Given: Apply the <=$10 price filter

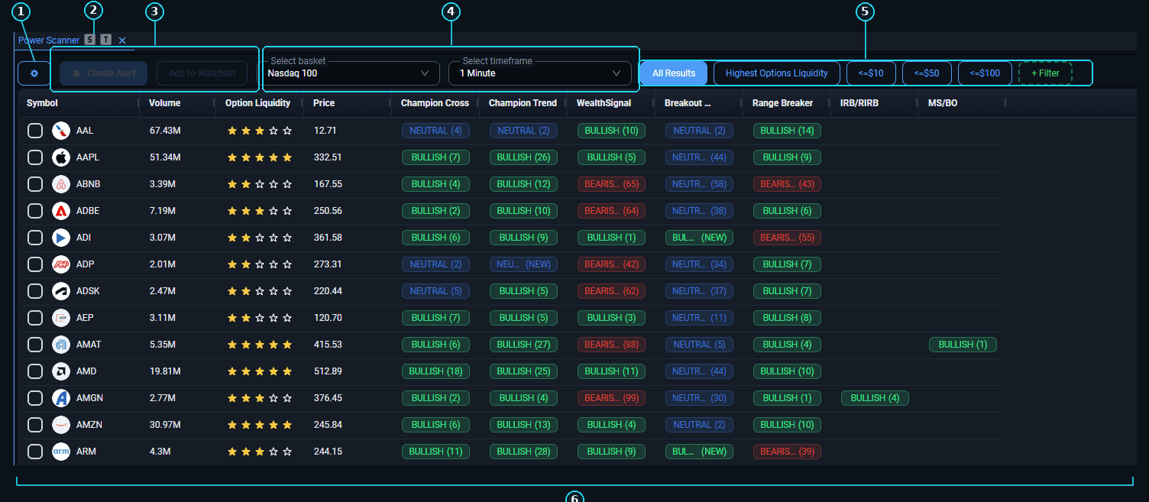Looking at the screenshot, I should [x=871, y=73].
